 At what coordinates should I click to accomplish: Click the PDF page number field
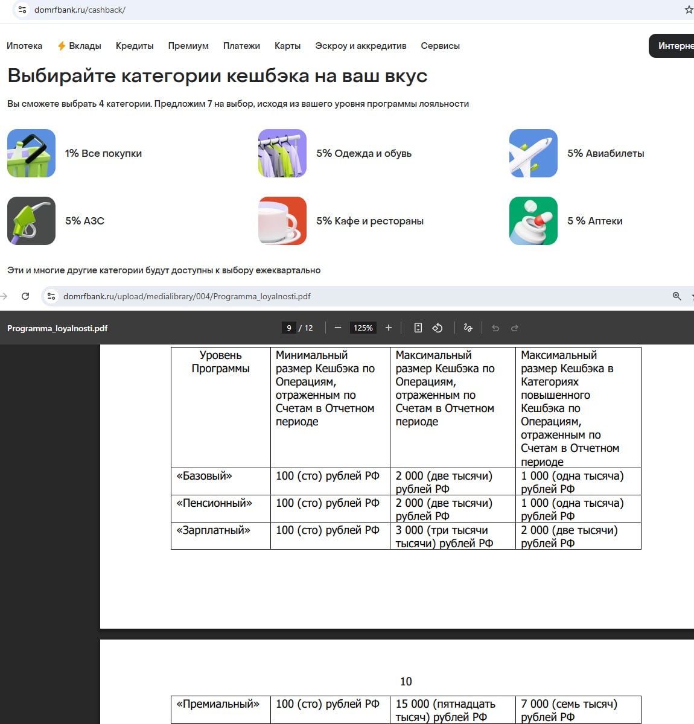[289, 328]
